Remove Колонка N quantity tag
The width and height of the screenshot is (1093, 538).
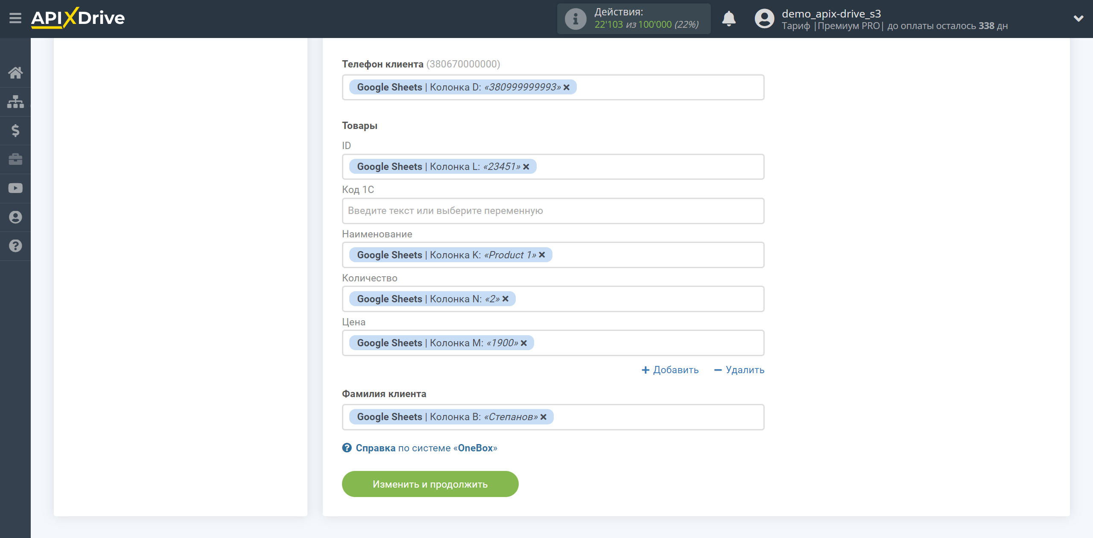coord(505,299)
